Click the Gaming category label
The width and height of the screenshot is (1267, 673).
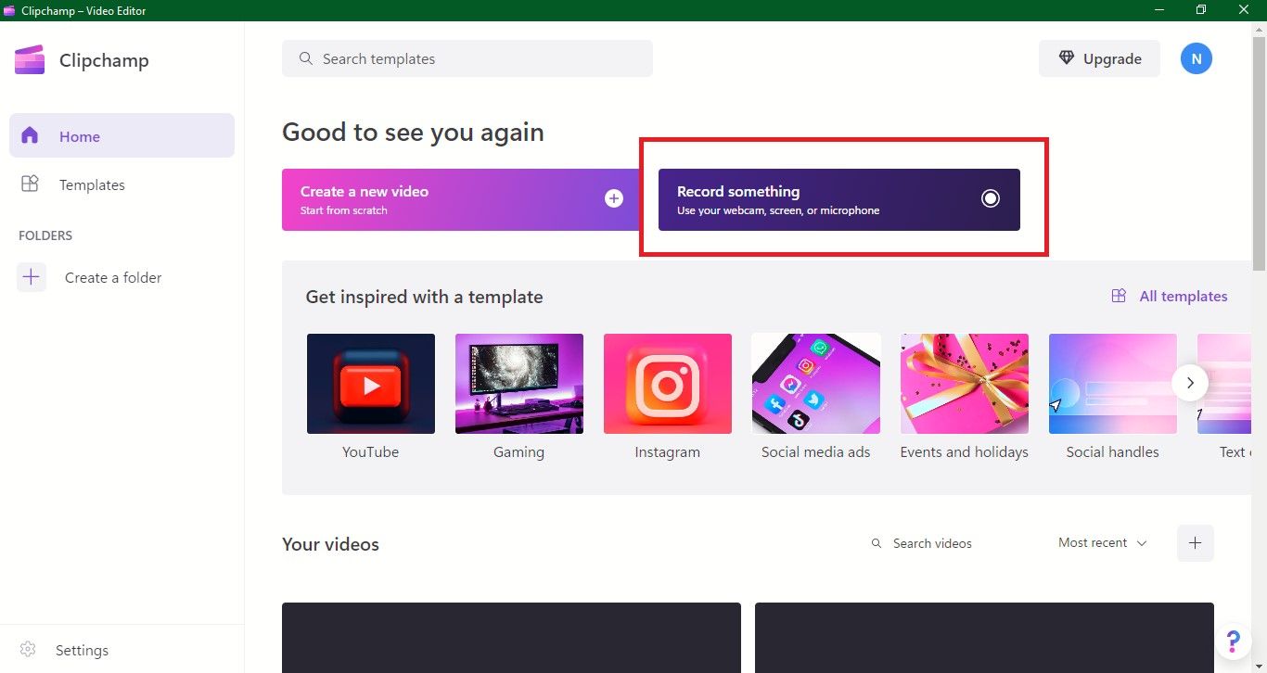point(518,452)
